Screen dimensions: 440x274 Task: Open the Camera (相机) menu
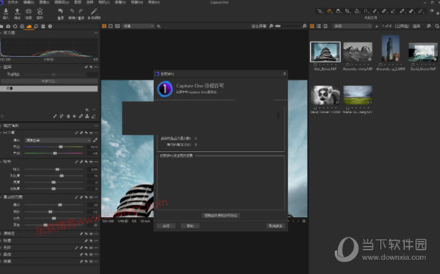coord(104,2)
